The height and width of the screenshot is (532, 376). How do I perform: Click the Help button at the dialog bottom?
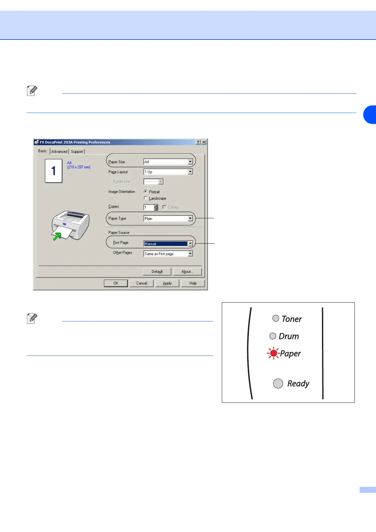click(193, 283)
